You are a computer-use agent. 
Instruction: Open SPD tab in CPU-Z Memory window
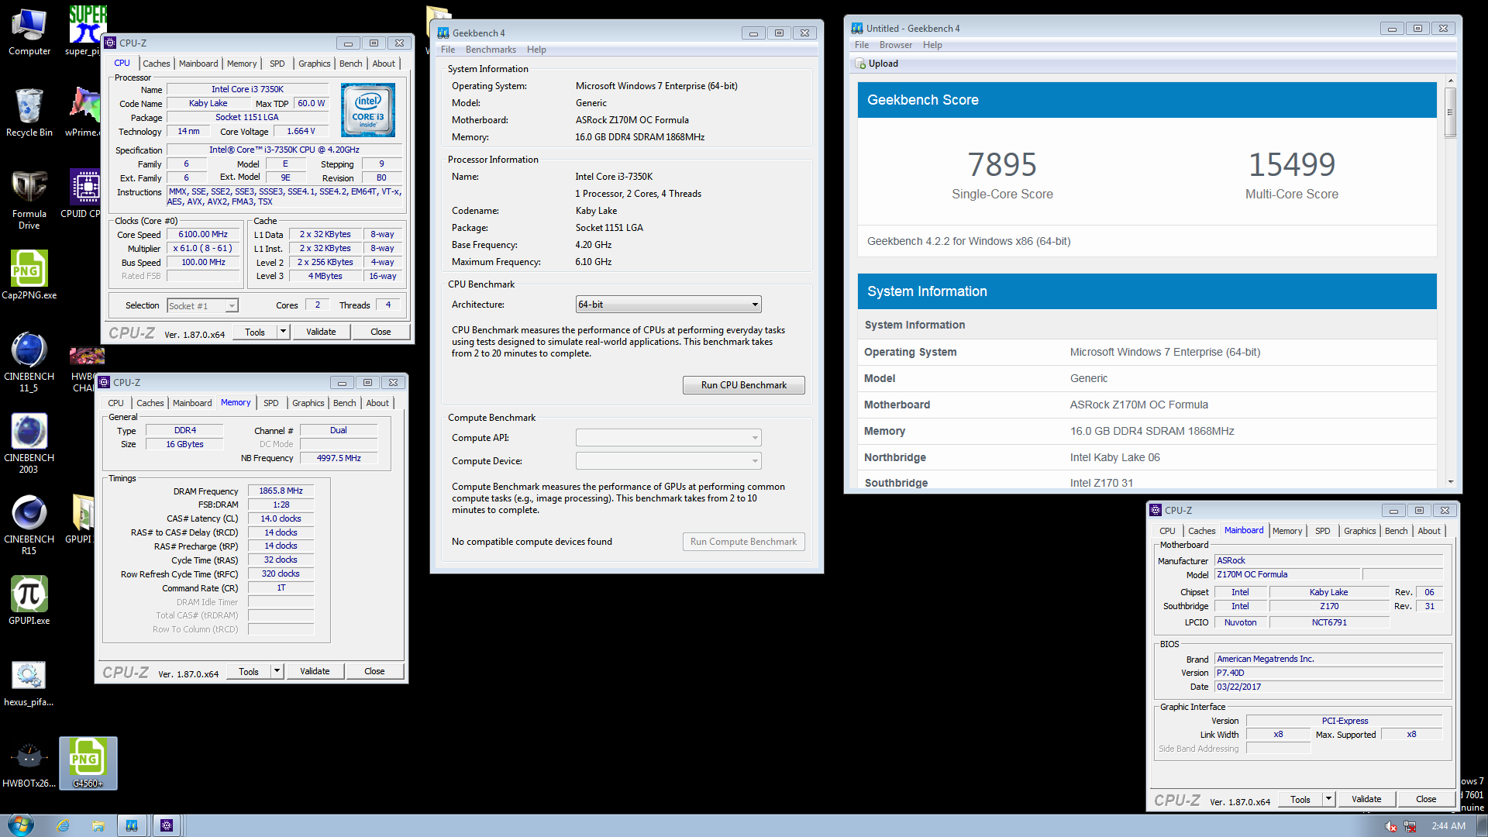click(x=270, y=403)
